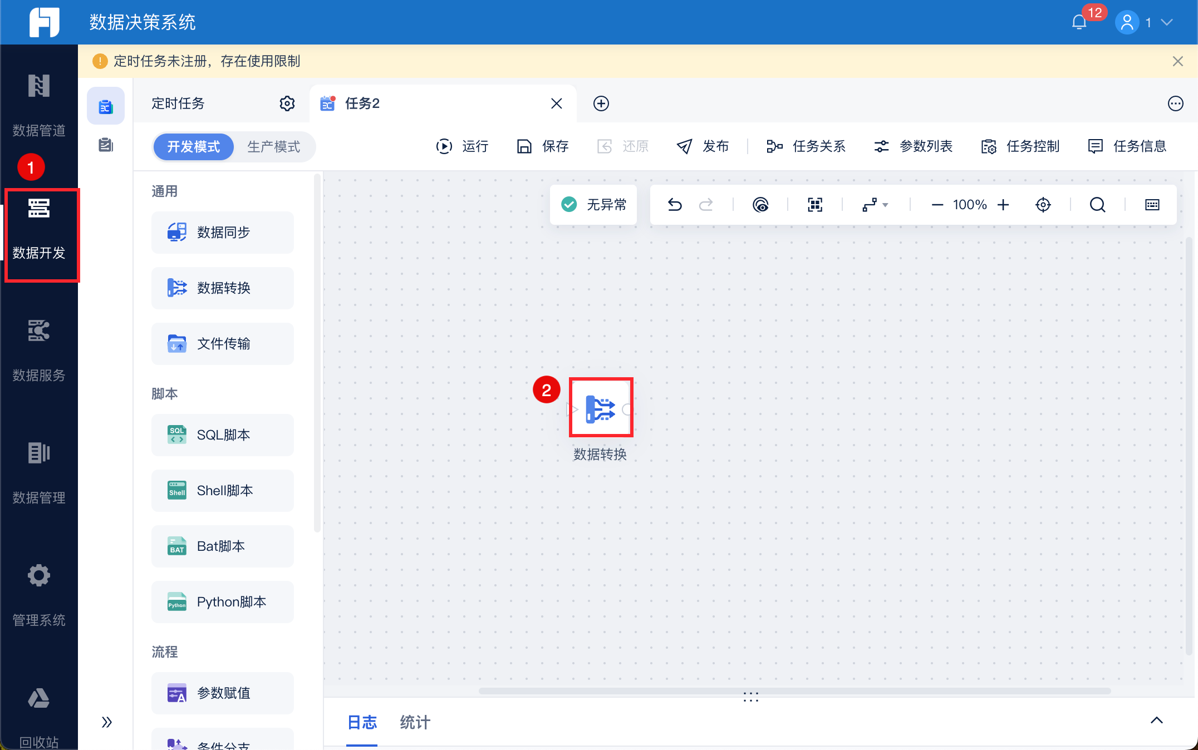Image resolution: width=1198 pixels, height=750 pixels.
Task: Open the 定时任务 settings gear icon
Action: tap(287, 103)
